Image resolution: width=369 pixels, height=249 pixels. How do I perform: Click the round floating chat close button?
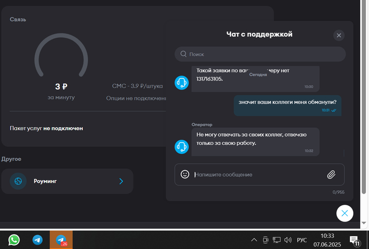[x=344, y=213]
